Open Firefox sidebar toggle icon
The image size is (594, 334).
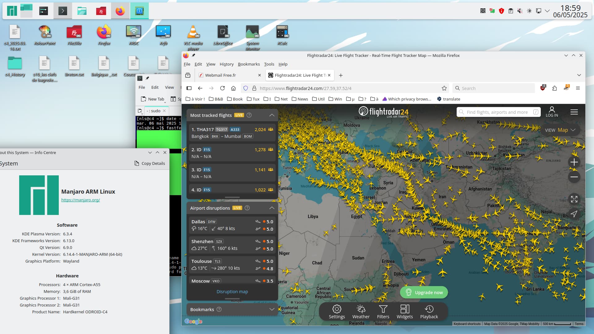point(189,88)
